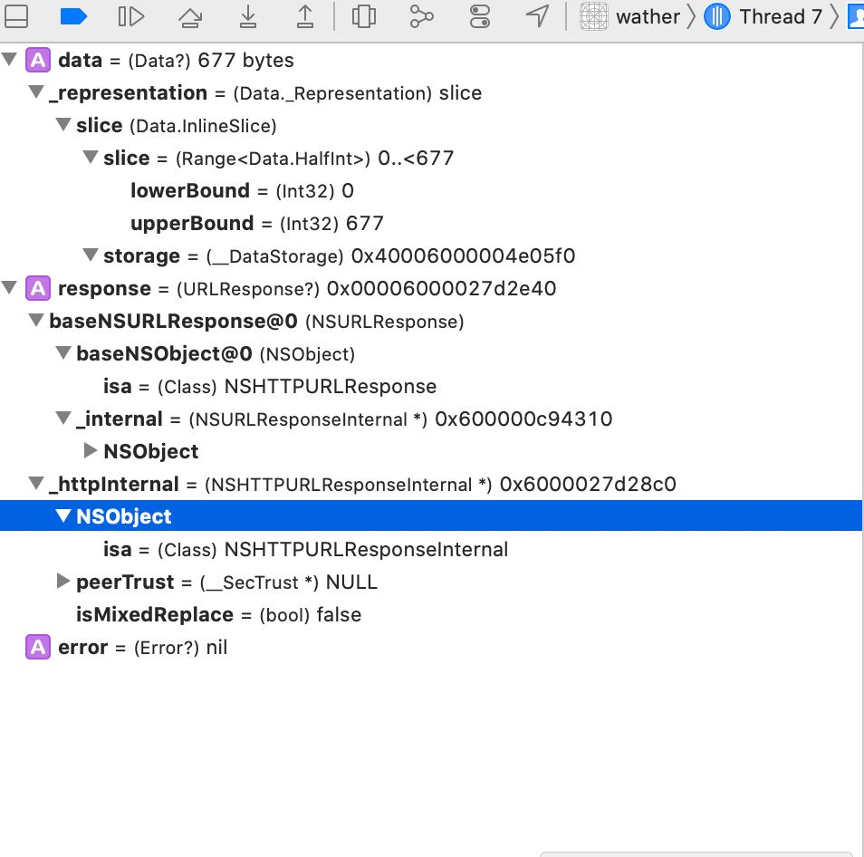This screenshot has width=864, height=857.
Task: Step over the current line
Action: 190,16
